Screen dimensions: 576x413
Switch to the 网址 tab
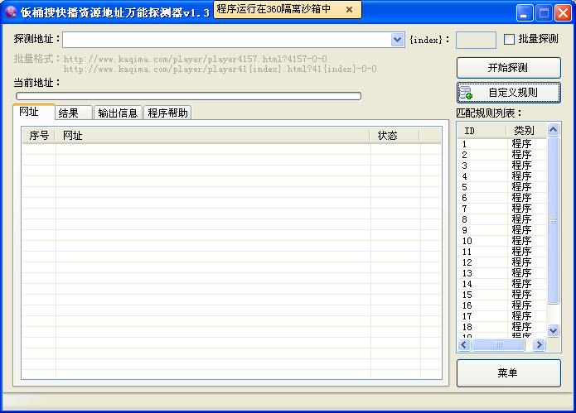(34, 112)
